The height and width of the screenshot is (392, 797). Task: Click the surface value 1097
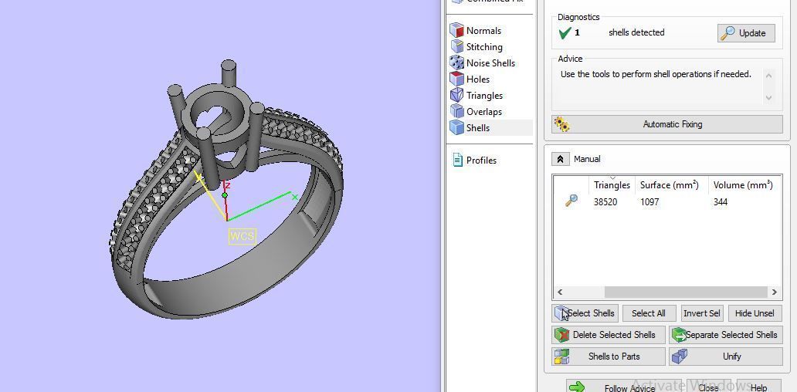pyautogui.click(x=649, y=202)
